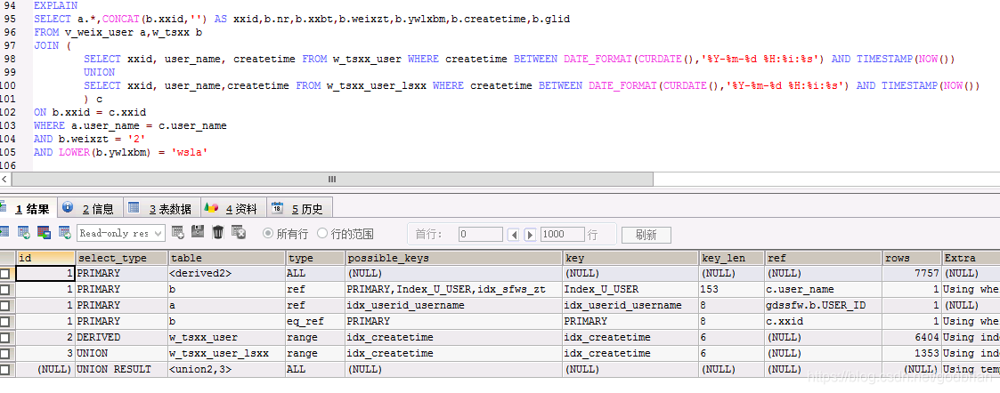Sort by the id column header
The width and height of the screenshot is (1000, 393).
coord(45,258)
